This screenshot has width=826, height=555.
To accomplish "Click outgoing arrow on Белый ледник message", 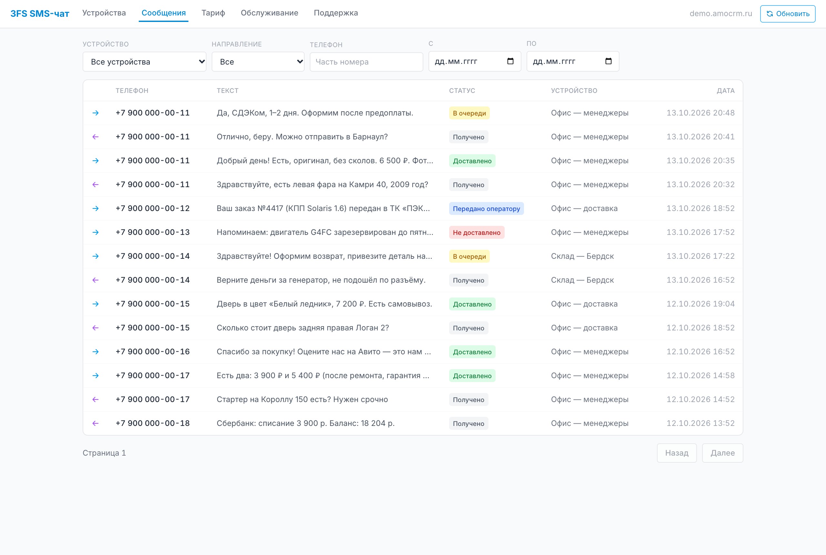I will (96, 304).
